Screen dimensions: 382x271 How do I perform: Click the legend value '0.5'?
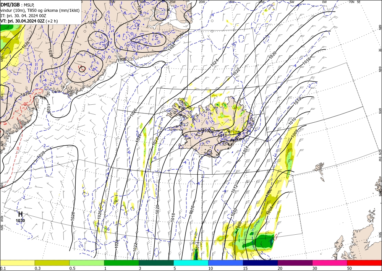point(72,268)
